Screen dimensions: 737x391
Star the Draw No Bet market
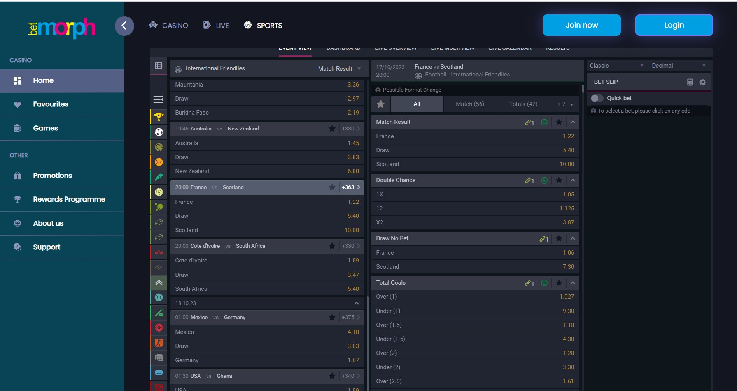coord(559,238)
